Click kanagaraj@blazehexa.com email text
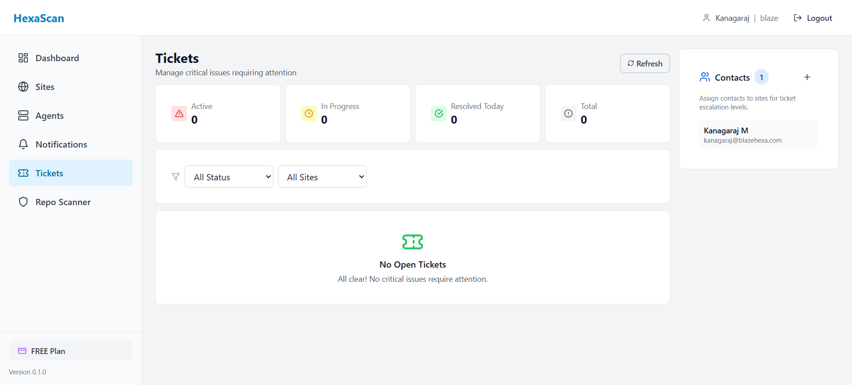852x385 pixels. (742, 140)
